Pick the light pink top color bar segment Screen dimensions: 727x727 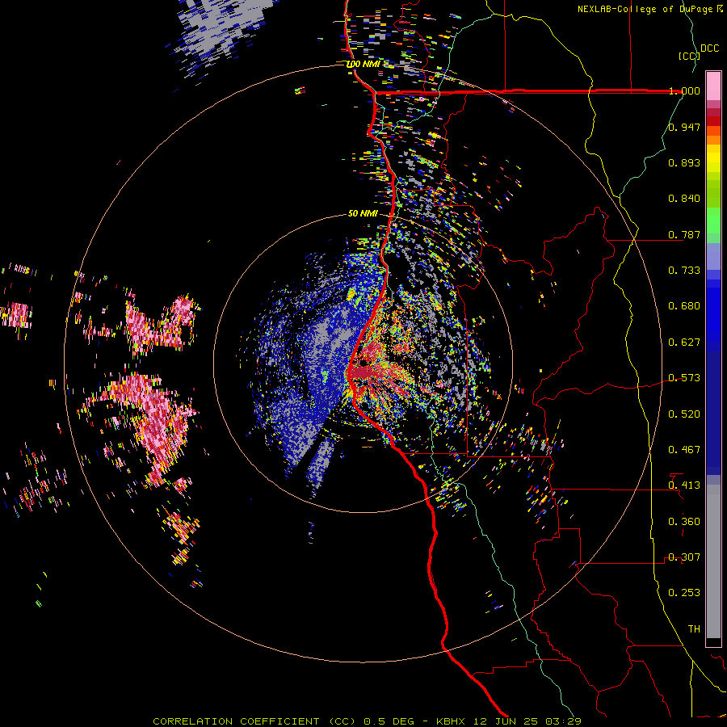click(713, 86)
